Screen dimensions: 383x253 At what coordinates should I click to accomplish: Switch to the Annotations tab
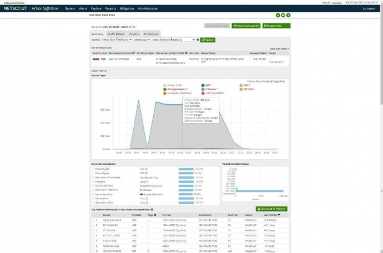(151, 34)
